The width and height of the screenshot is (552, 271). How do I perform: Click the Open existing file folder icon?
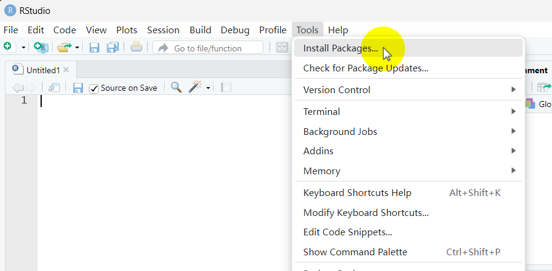click(x=64, y=47)
